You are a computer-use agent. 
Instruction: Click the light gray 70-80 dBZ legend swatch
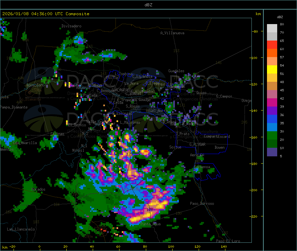point(272,28)
